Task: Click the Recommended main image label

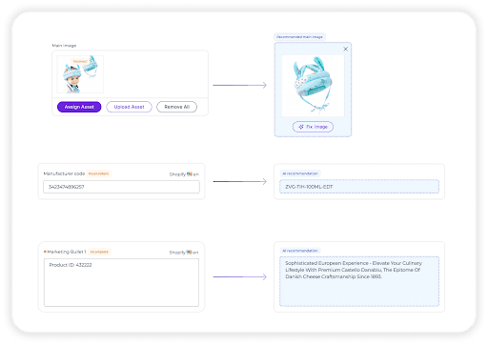Action: (x=299, y=37)
